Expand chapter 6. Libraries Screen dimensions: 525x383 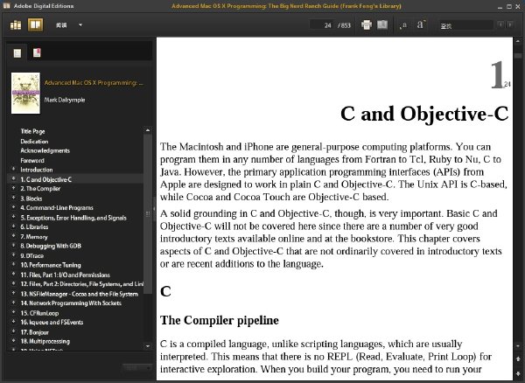coord(13,226)
